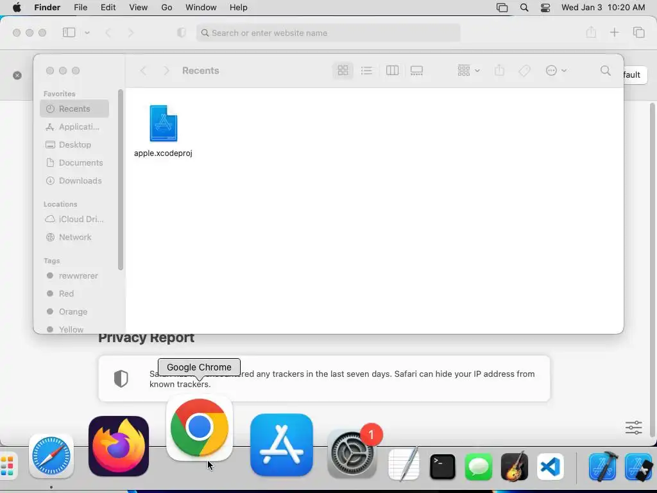This screenshot has width=657, height=493.
Task: Open Spotlight search in menu bar
Action: click(524, 8)
